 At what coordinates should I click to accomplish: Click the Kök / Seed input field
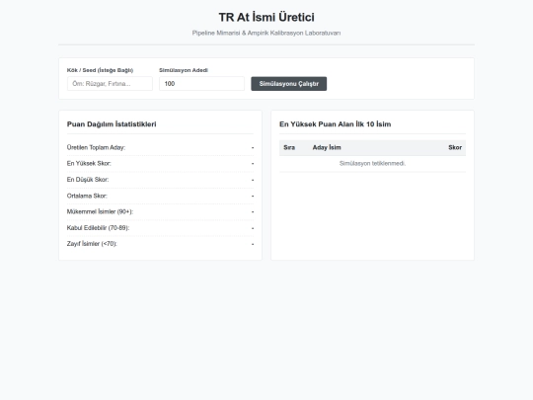click(110, 84)
